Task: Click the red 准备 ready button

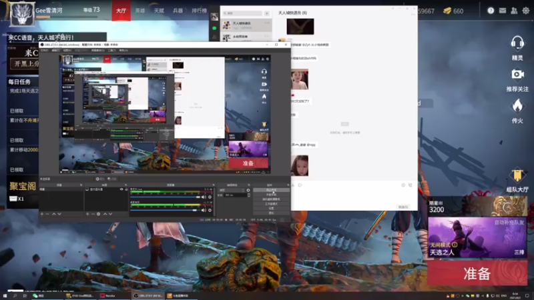Action: point(477,273)
